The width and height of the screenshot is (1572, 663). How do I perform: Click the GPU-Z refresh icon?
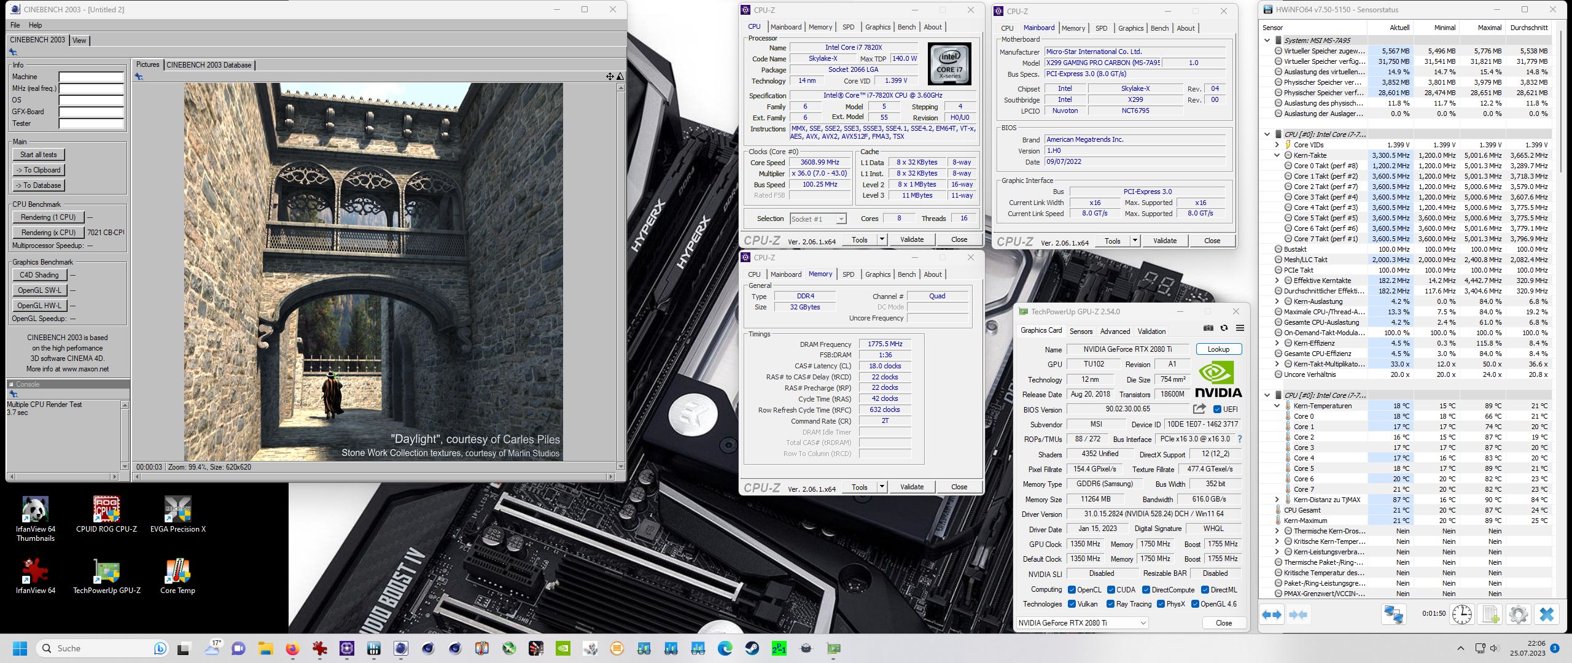coord(1224,328)
